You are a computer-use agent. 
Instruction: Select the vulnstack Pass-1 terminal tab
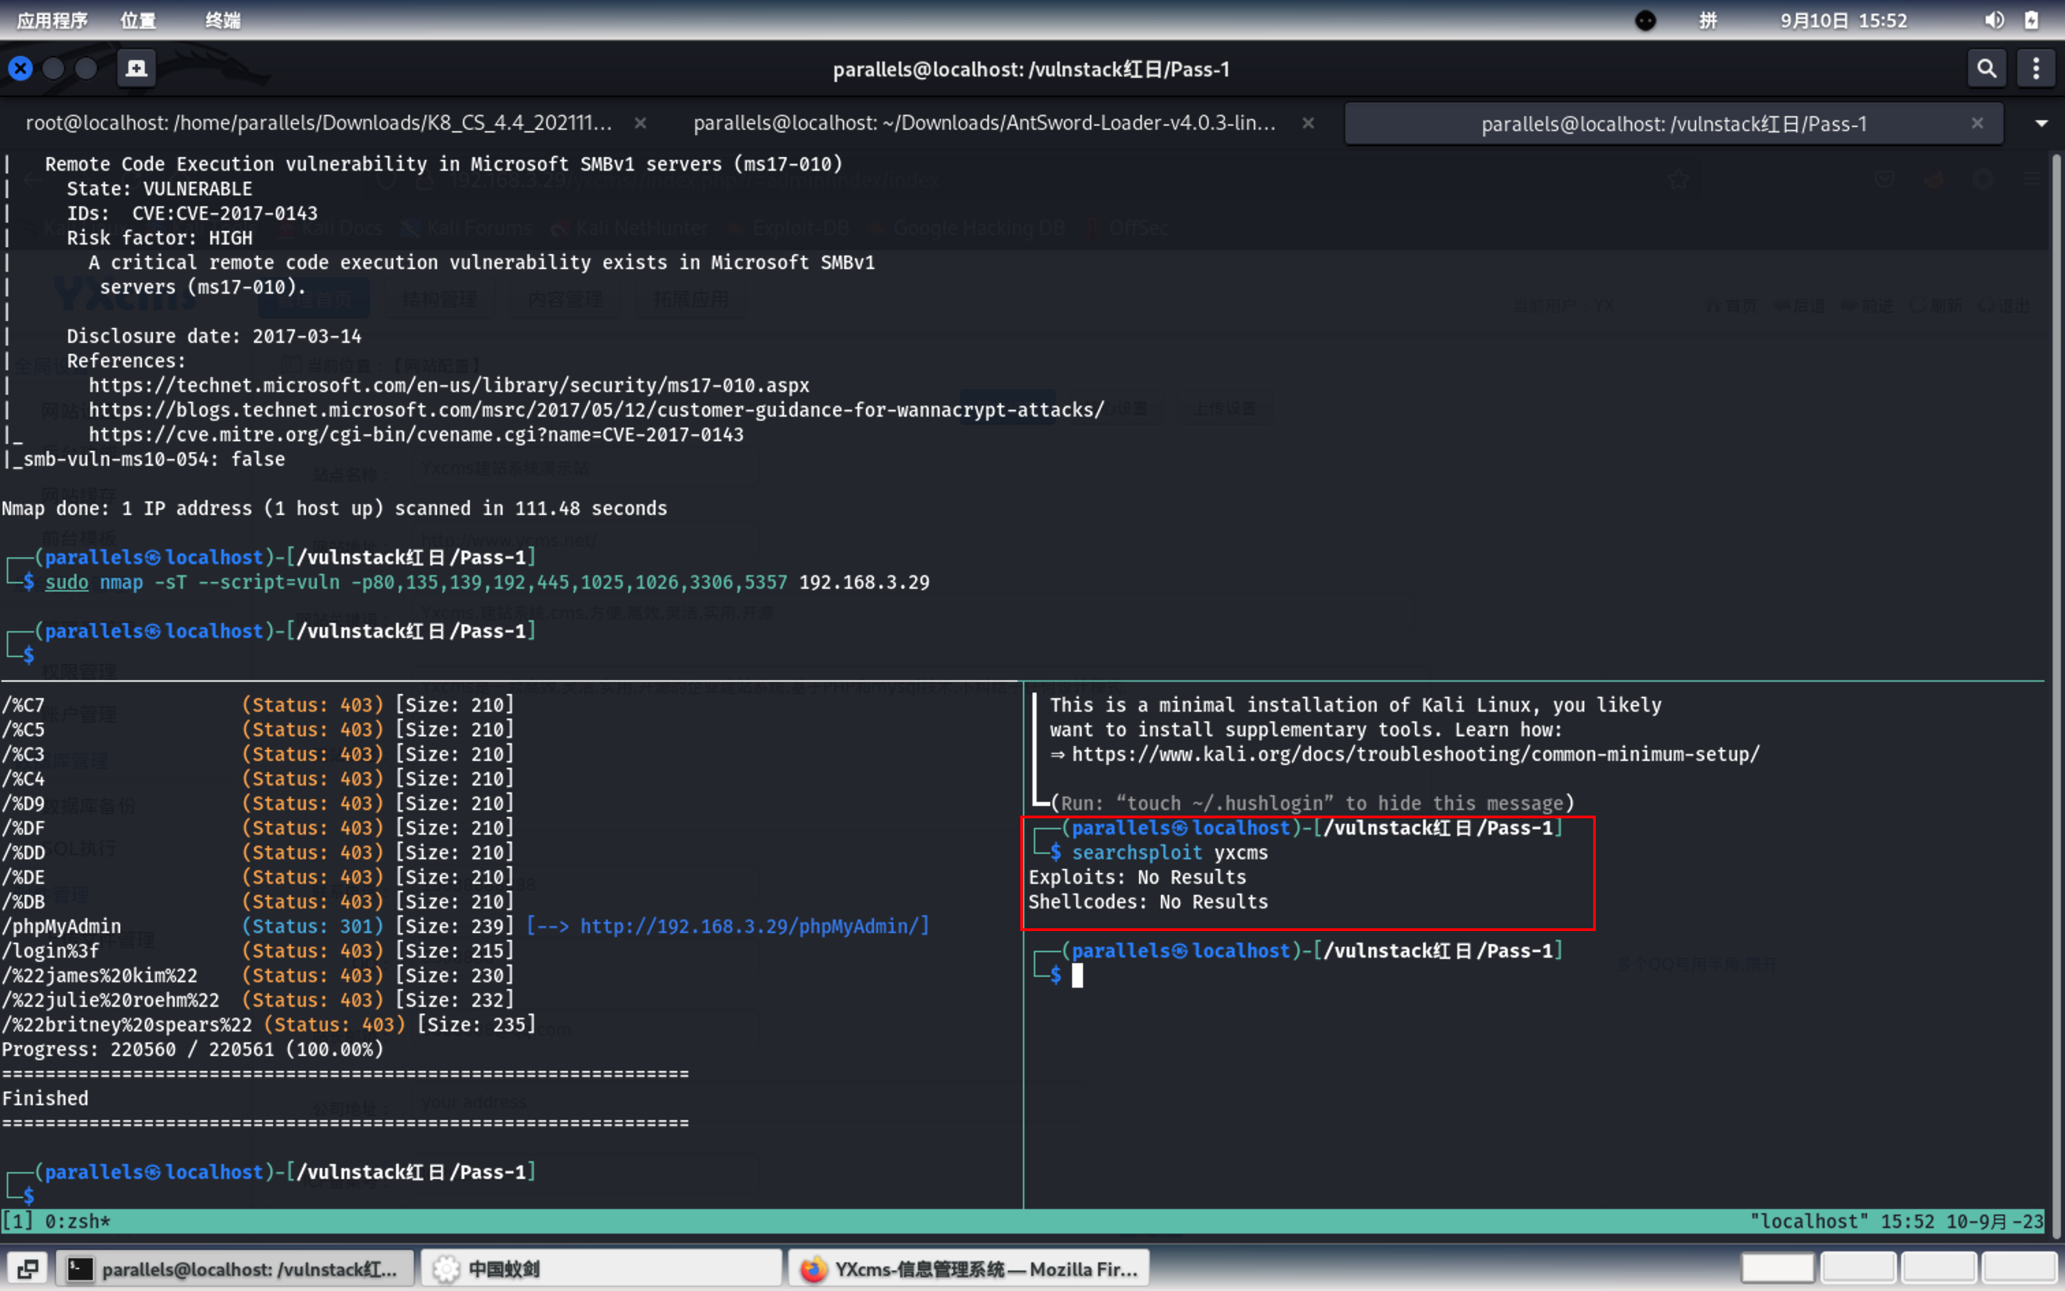click(x=1673, y=124)
